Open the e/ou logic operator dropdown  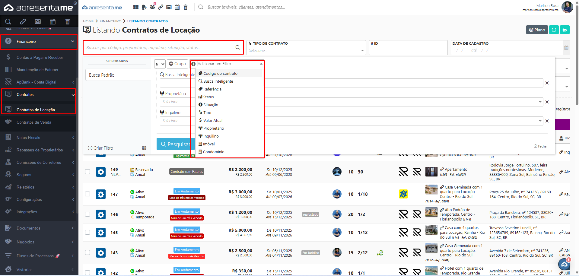coord(160,64)
